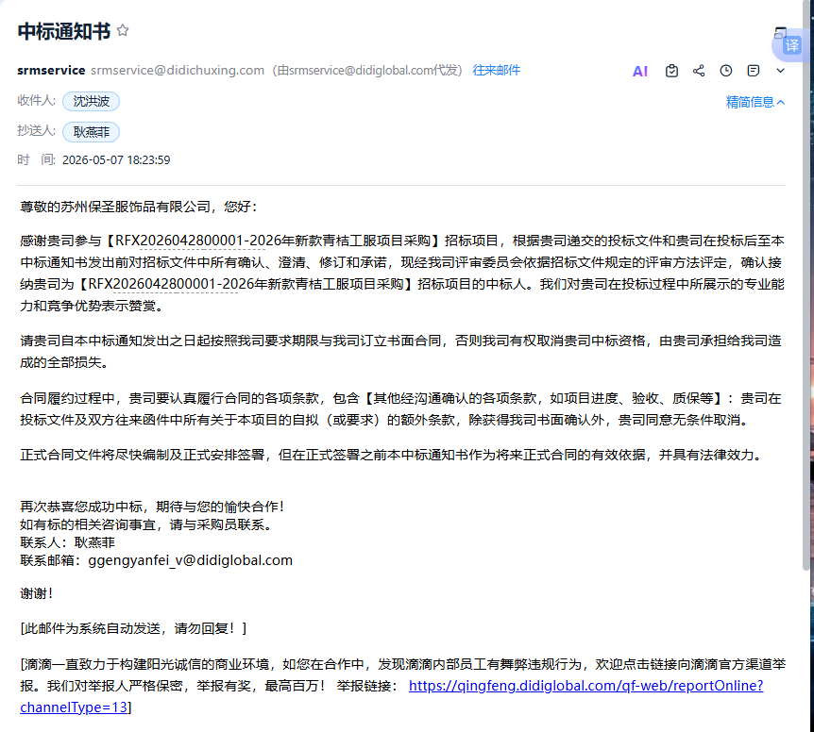Click sender name srmservice
Screen dimensions: 814x732
[51, 70]
